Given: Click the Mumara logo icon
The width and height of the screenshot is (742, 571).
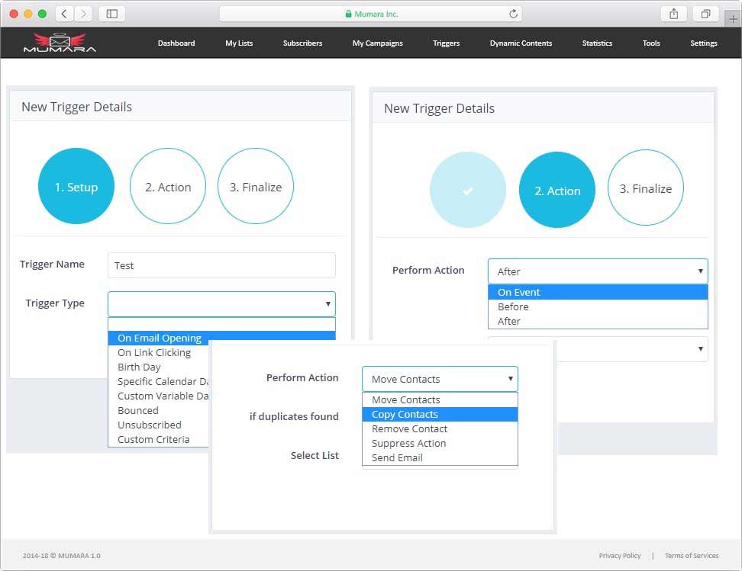Looking at the screenshot, I should click(x=60, y=43).
